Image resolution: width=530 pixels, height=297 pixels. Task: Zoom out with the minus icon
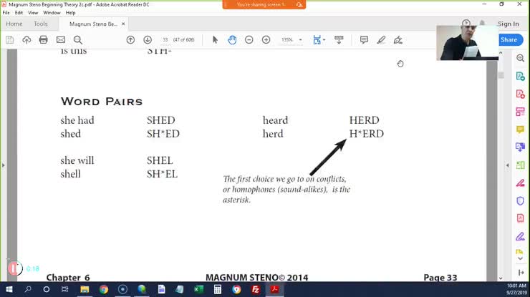click(x=249, y=40)
